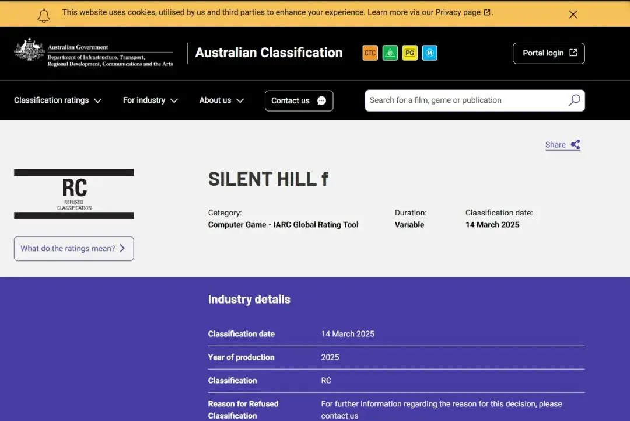Click the Australian Classification site title
The width and height of the screenshot is (630, 421).
[269, 53]
